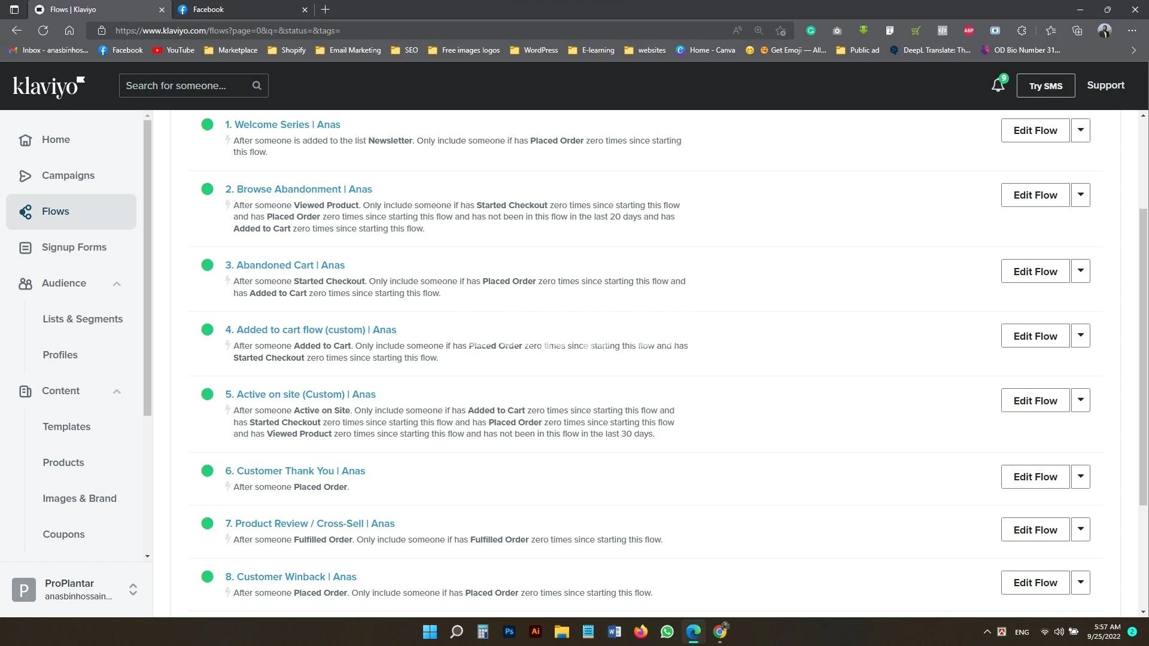
Task: Click the live status dot for Customer Winback
Action: [208, 577]
